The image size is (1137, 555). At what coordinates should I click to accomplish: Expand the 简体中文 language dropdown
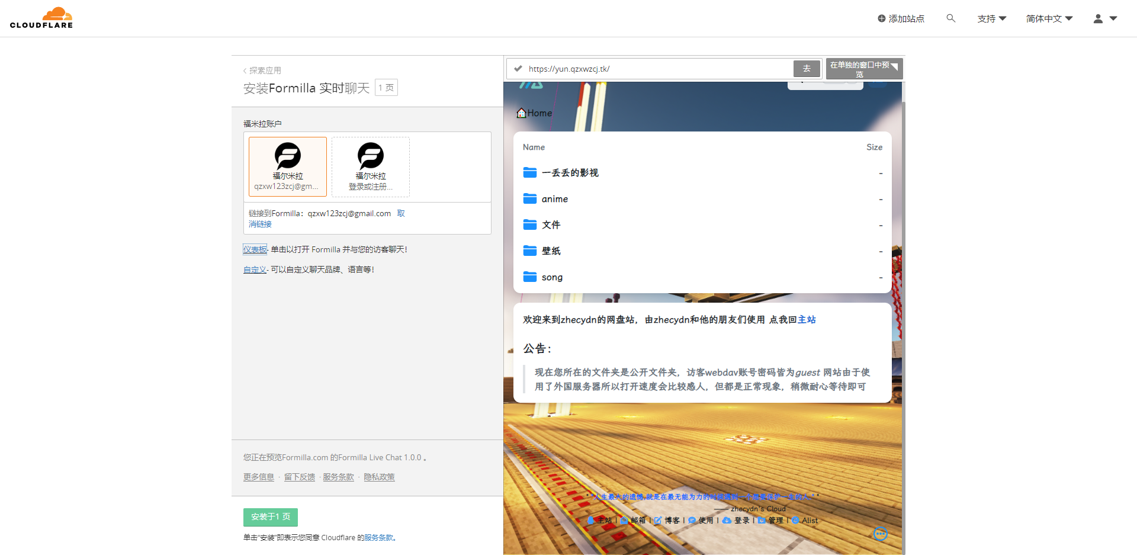coord(1049,19)
